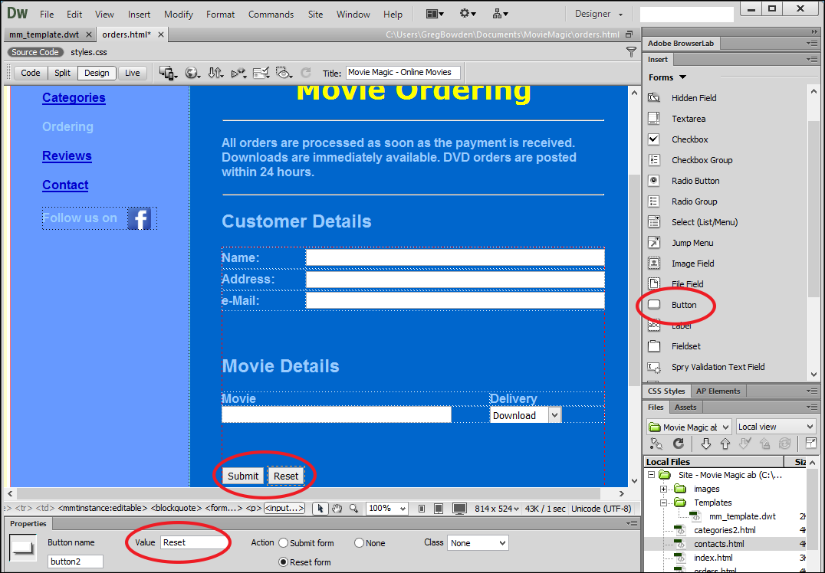Click the Reset button in the form
The width and height of the screenshot is (825, 573).
pyautogui.click(x=286, y=476)
